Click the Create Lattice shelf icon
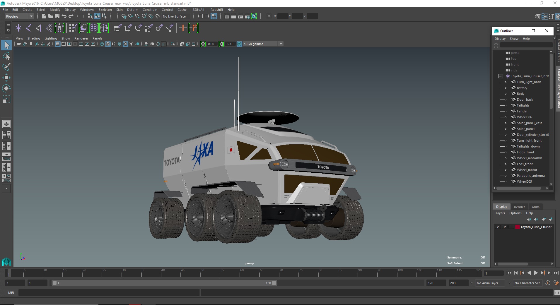560x305 pixels. [93, 28]
